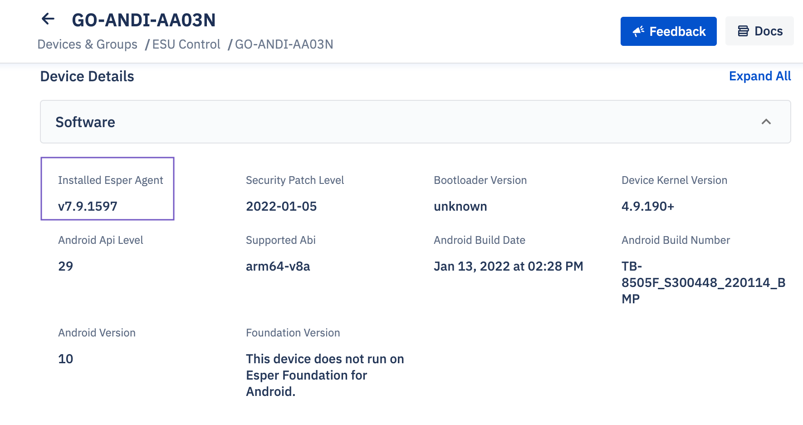This screenshot has height=425, width=803.
Task: Click the Android Build Number value
Action: pyautogui.click(x=703, y=282)
